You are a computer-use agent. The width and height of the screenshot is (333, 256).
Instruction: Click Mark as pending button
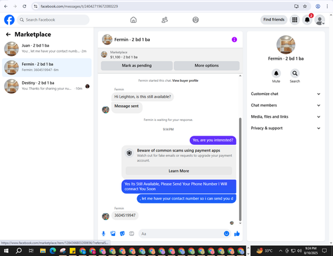137,66
